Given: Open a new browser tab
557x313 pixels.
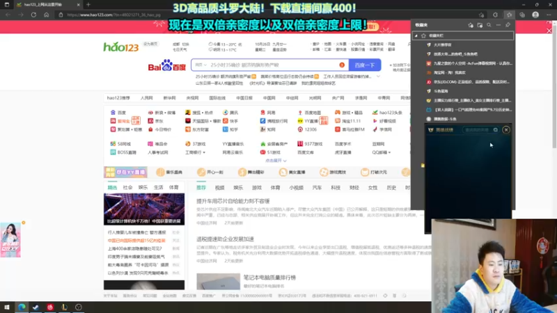Looking at the screenshot, I should [x=88, y=5].
